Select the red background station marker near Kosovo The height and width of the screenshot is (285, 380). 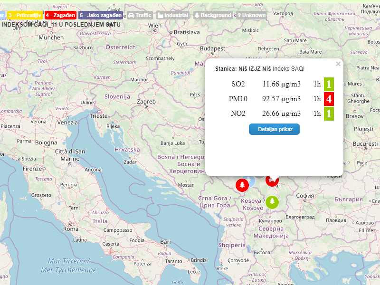click(242, 185)
